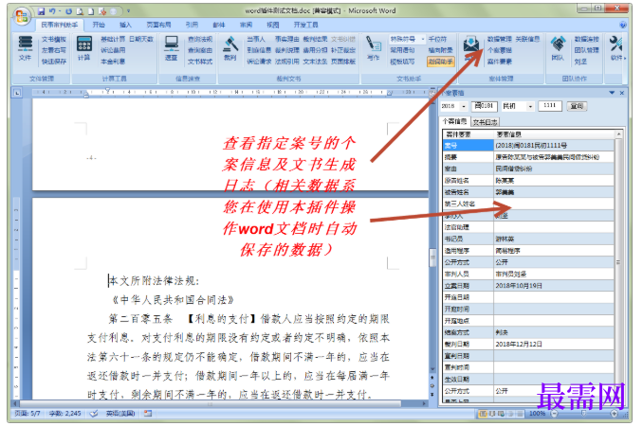The width and height of the screenshot is (643, 426).
Task: Open the task pane options arrow
Action: tap(612, 93)
